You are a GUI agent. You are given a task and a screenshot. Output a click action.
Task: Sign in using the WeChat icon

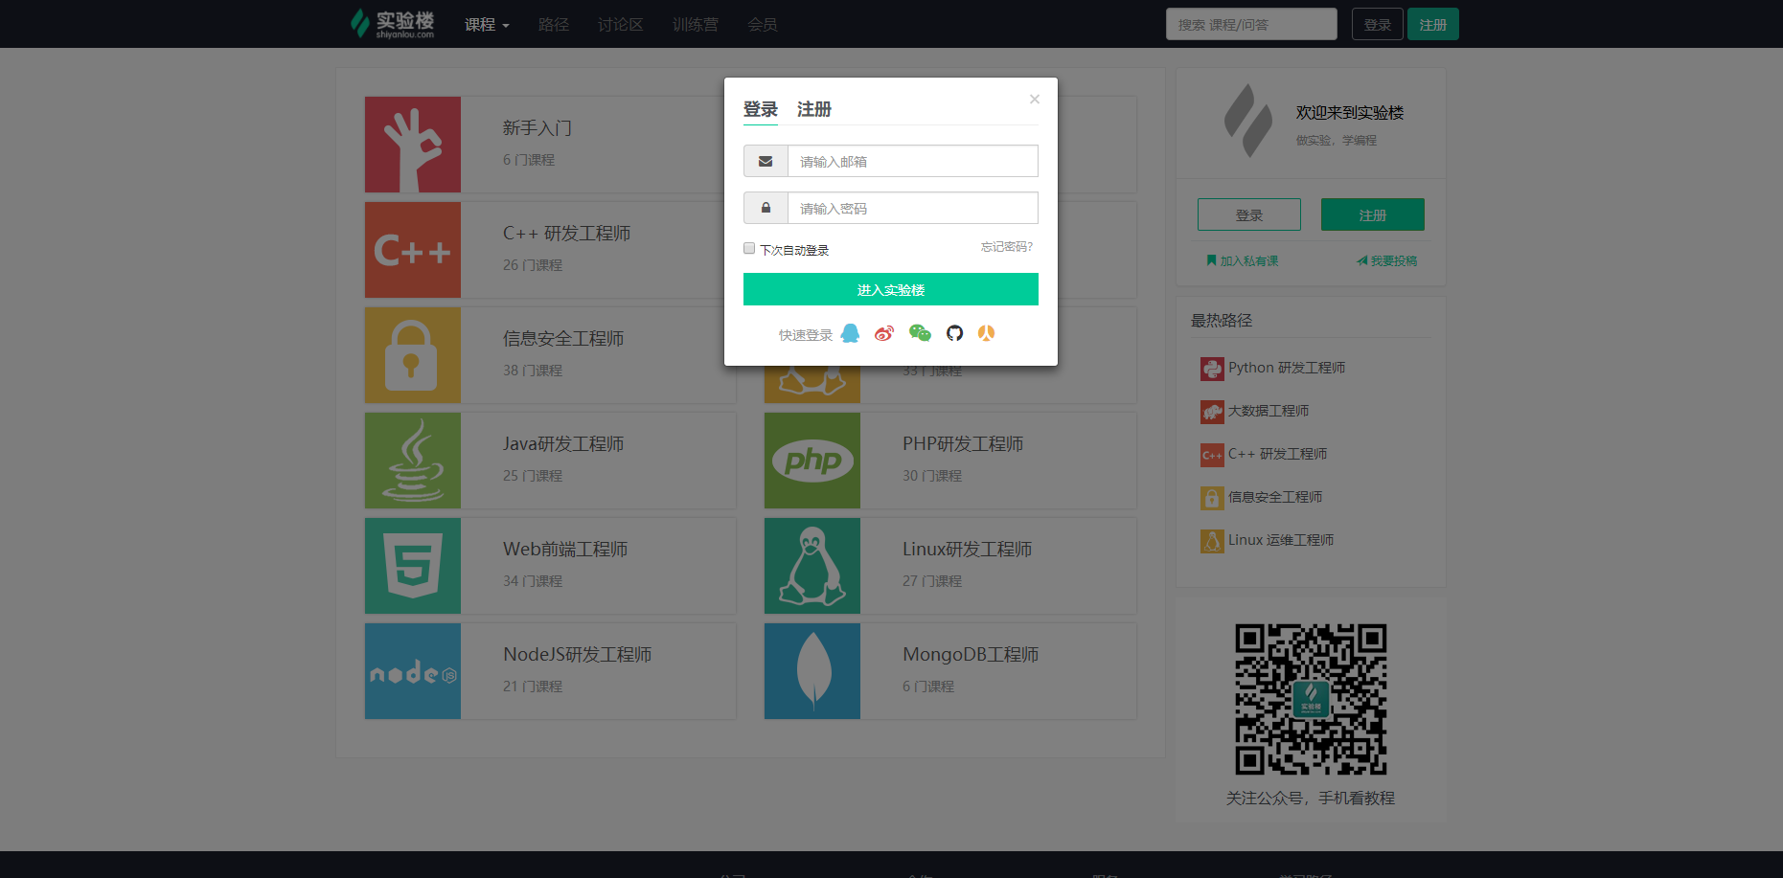click(x=920, y=333)
